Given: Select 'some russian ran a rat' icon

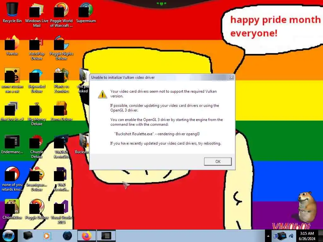Looking at the screenshot, I should (x=12, y=81).
